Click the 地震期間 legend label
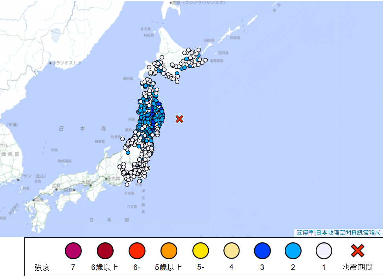Viewport: 383px width, 277px height. 357,268
